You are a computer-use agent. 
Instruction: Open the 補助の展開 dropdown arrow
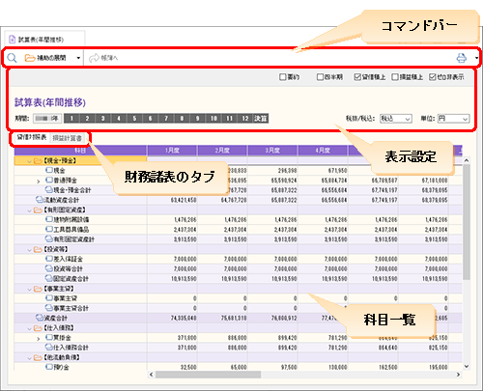[78, 58]
